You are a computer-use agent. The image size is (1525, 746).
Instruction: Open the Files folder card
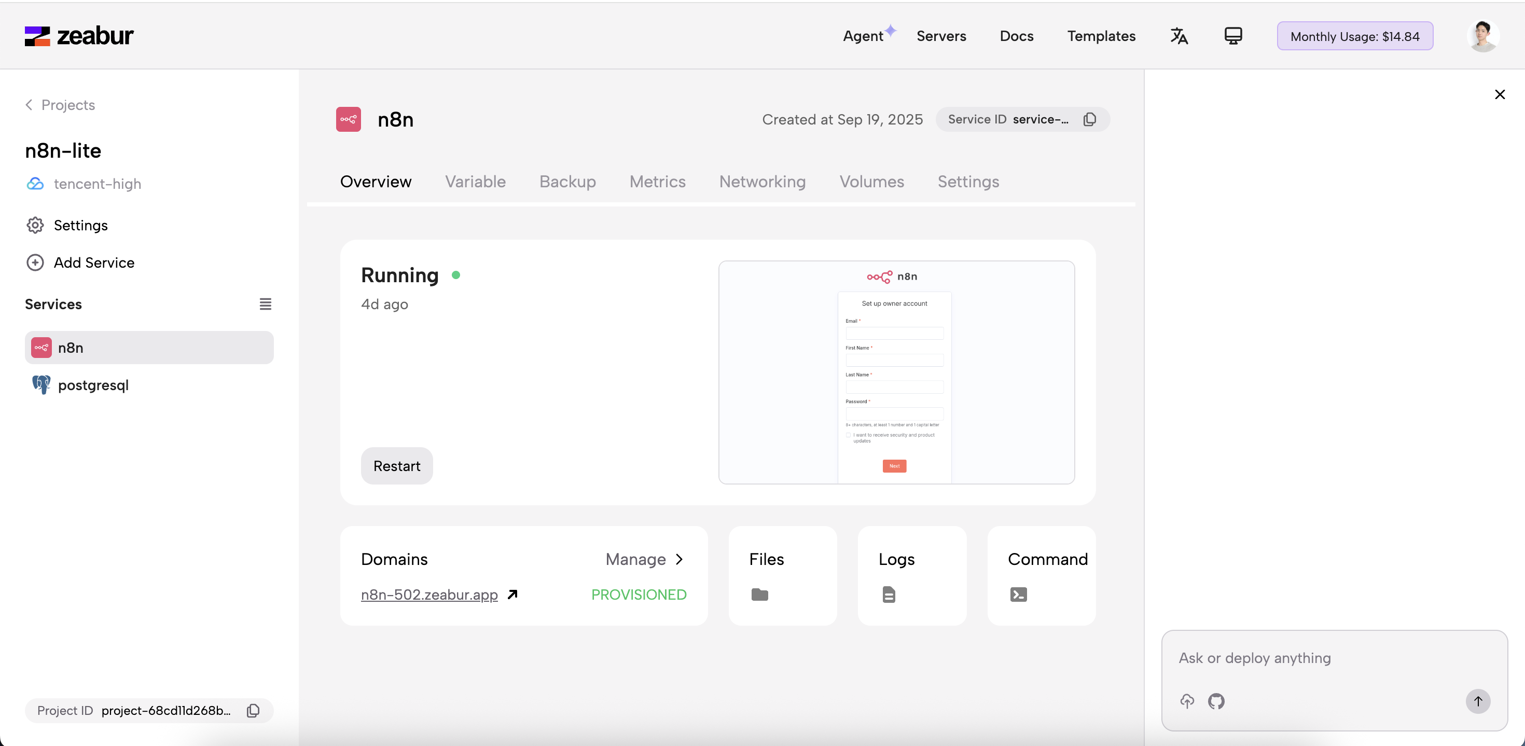pos(782,575)
